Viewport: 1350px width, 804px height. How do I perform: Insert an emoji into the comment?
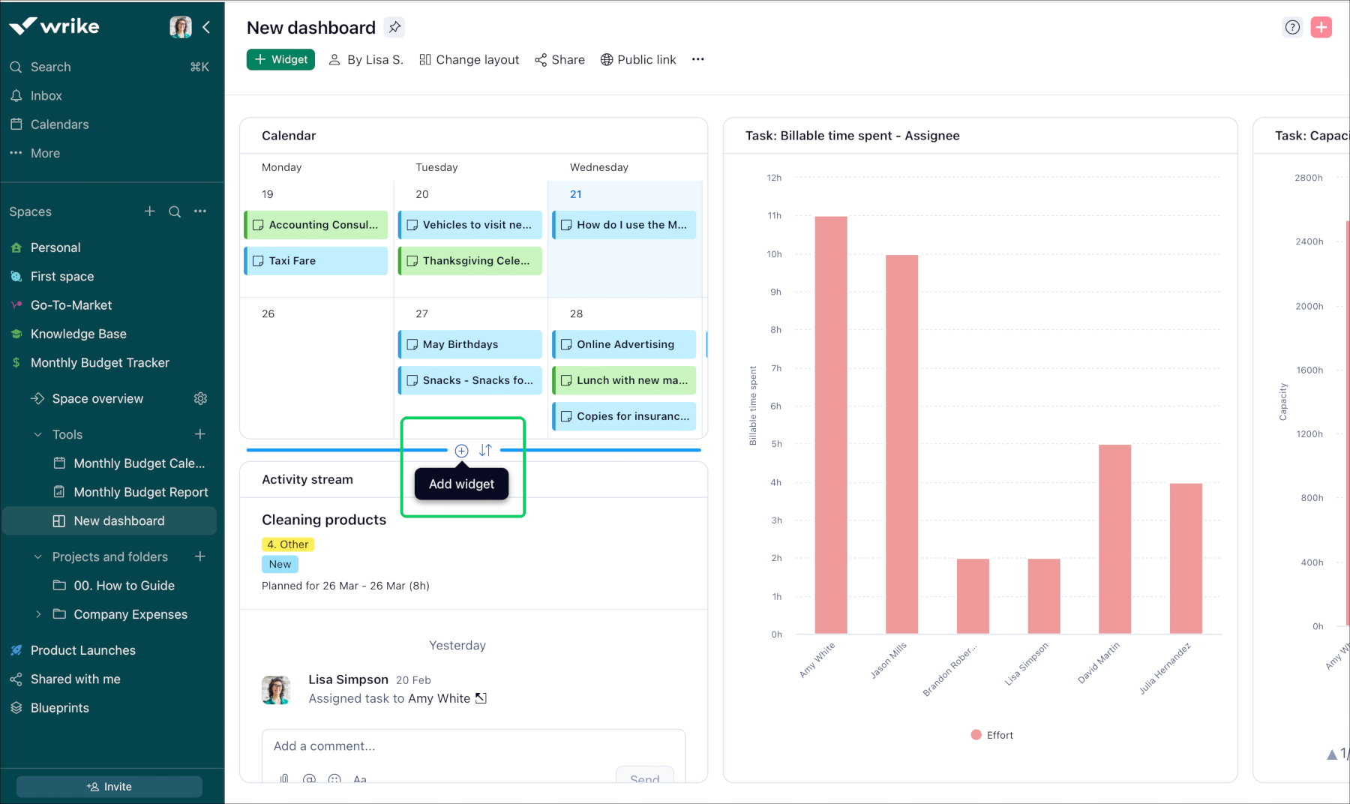pyautogui.click(x=334, y=779)
